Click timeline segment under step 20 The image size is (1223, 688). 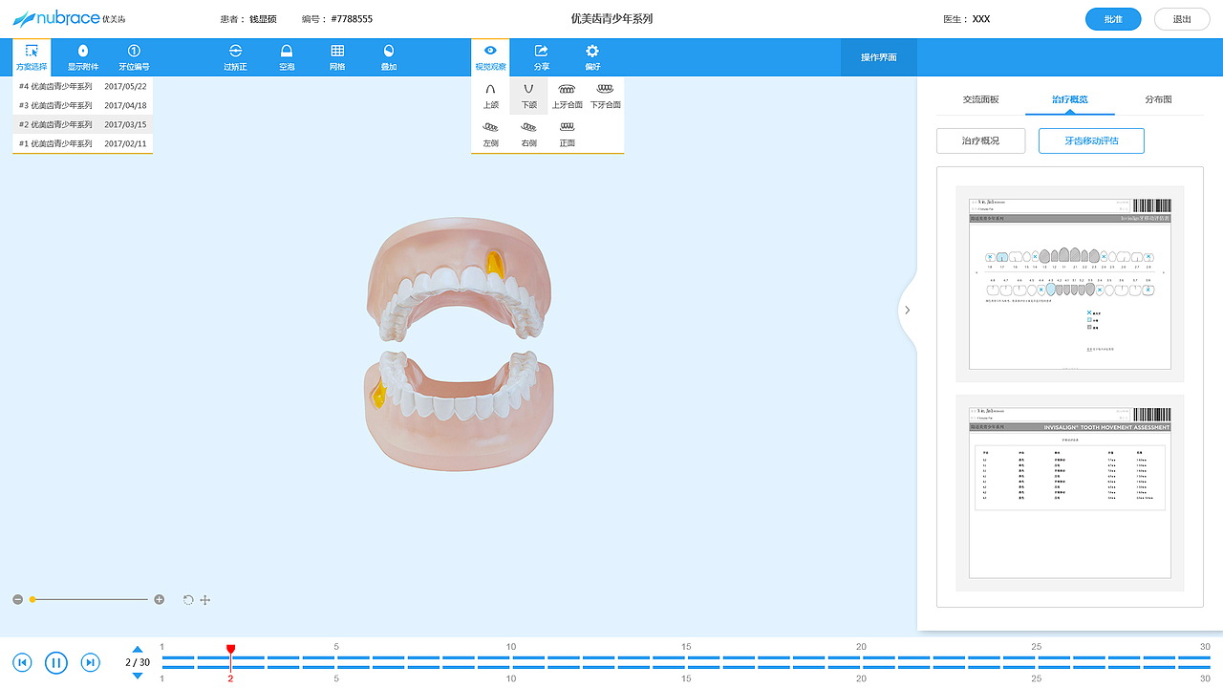point(861,662)
